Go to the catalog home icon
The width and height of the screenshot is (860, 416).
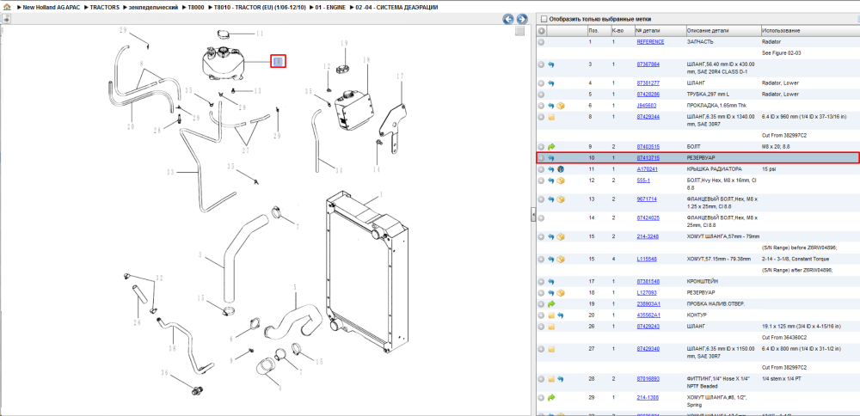[7, 8]
